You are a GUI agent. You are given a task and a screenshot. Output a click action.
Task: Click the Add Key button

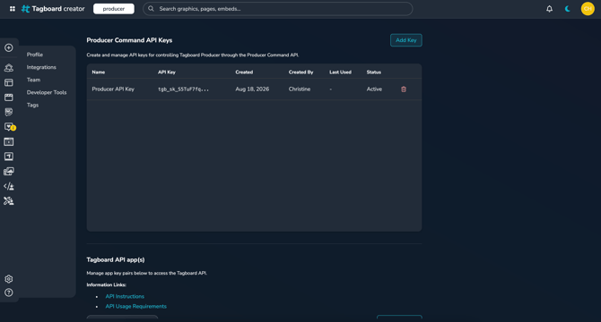406,40
